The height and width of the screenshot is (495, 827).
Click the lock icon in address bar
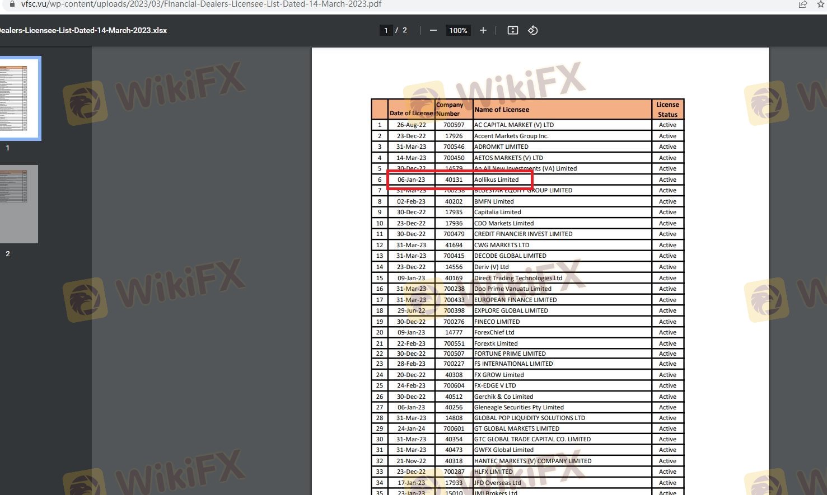tap(12, 4)
